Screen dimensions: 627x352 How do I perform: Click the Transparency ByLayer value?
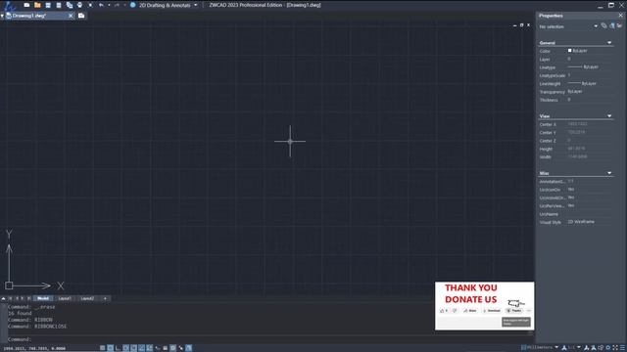click(x=575, y=91)
